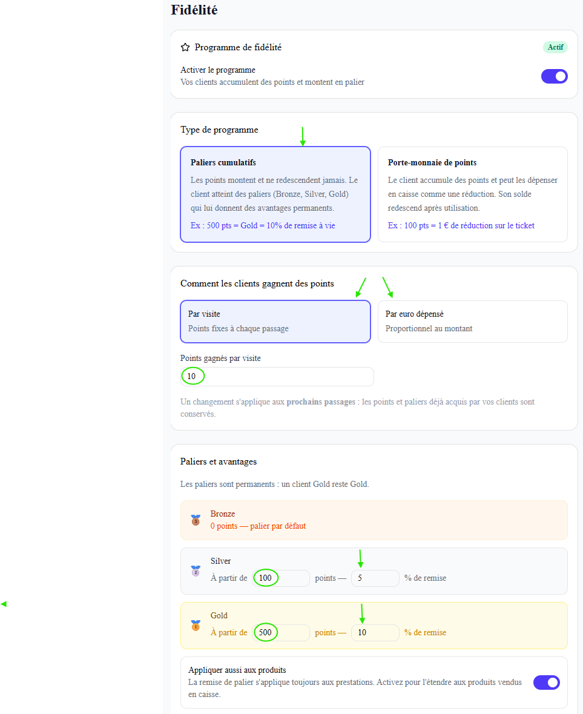This screenshot has width=583, height=714.
Task: Click the Silver tier name
Action: (221, 561)
